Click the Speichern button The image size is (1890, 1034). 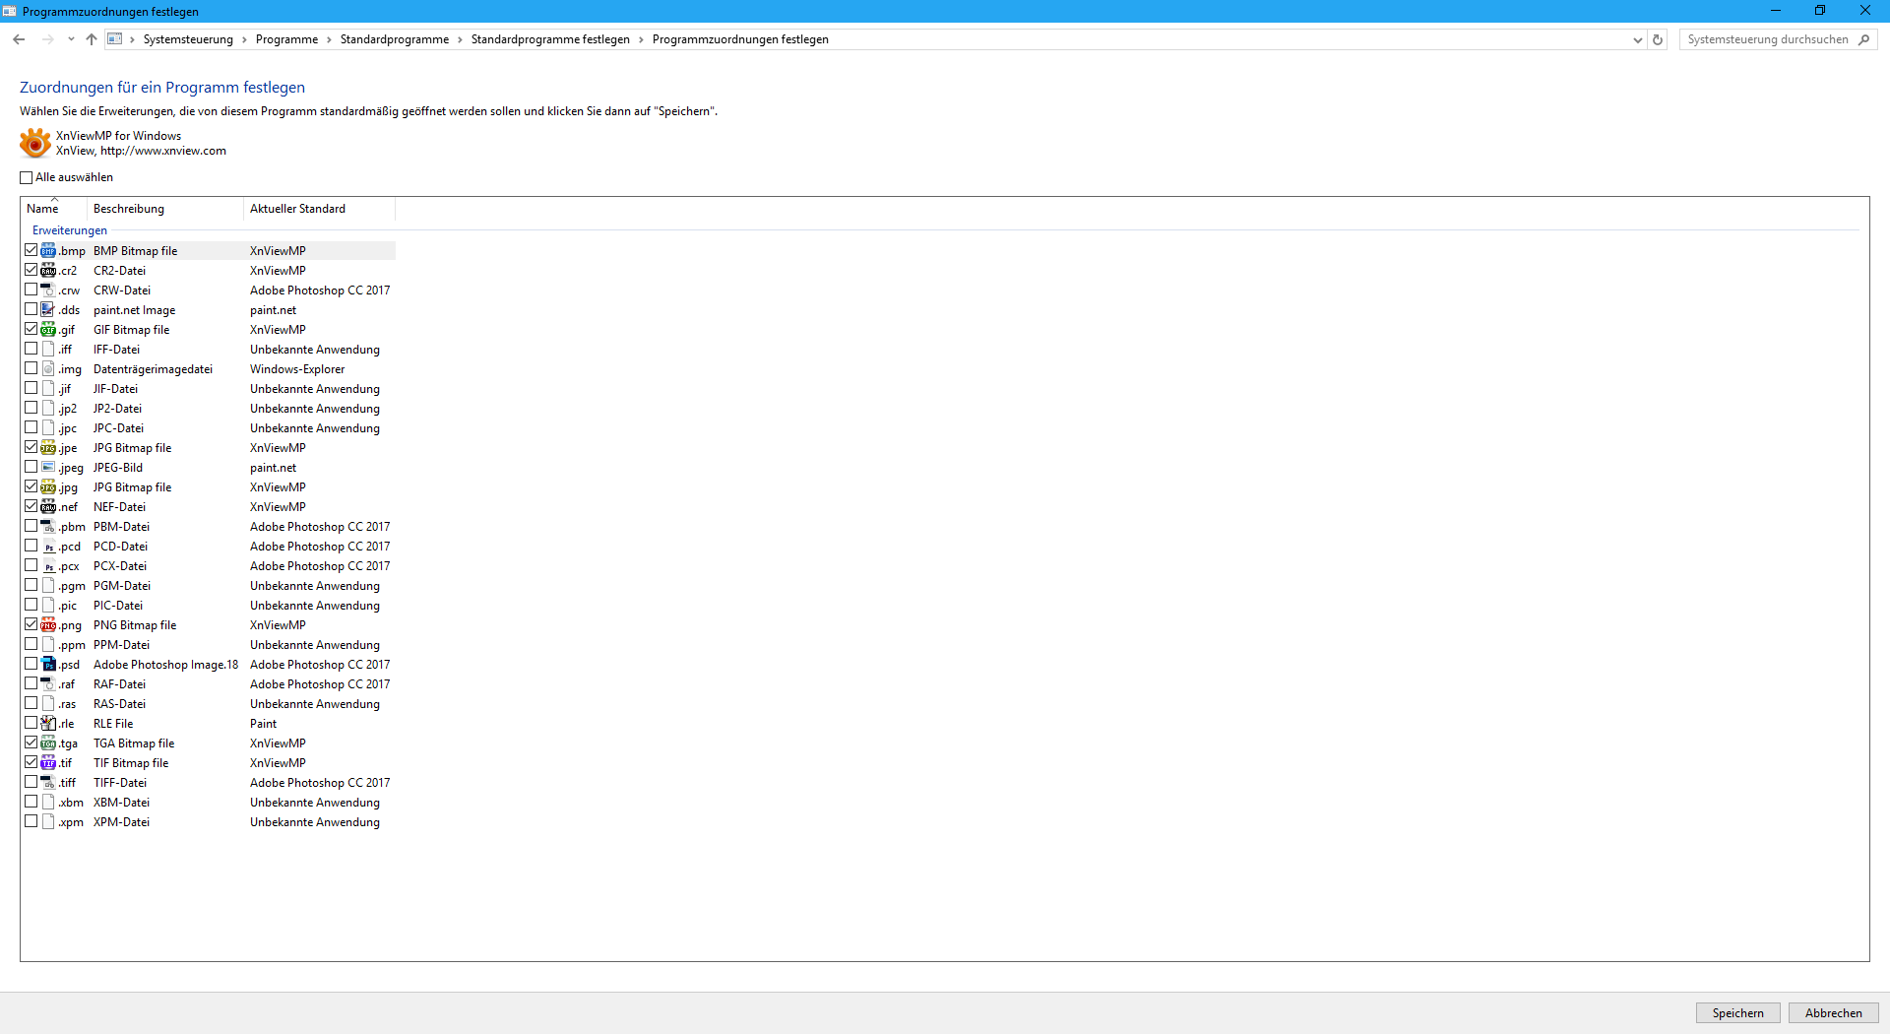point(1737,1013)
